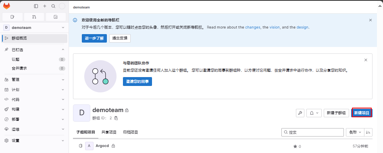Image resolution: width=383 pixels, height=153 pixels.
Task: Click the GitLab fox logo
Action: [6, 6]
